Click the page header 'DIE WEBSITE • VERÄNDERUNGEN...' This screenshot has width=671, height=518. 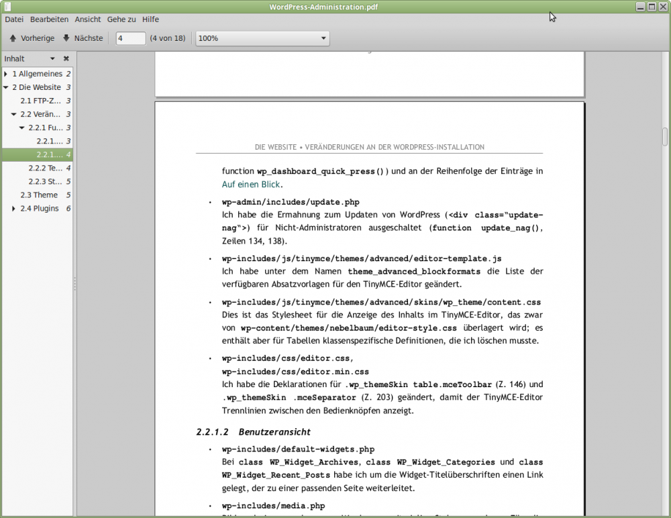pos(369,147)
